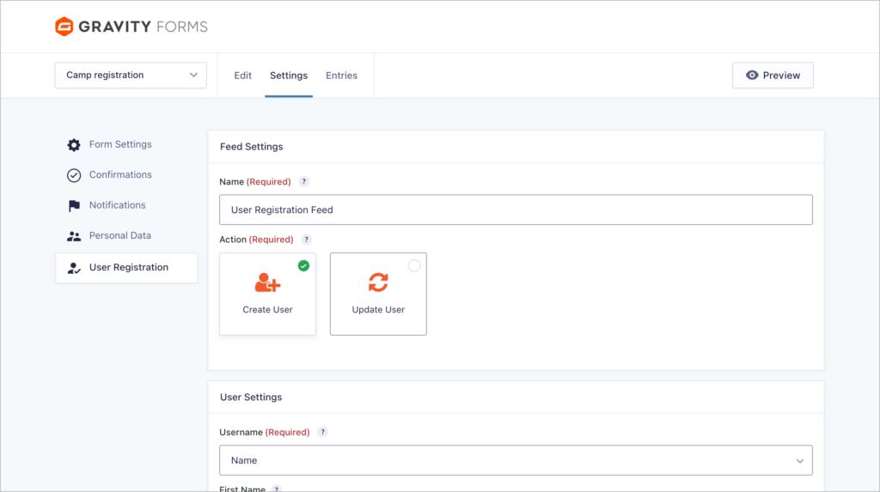Image resolution: width=880 pixels, height=492 pixels.
Task: Click the Feed Settings heading
Action: (x=252, y=147)
